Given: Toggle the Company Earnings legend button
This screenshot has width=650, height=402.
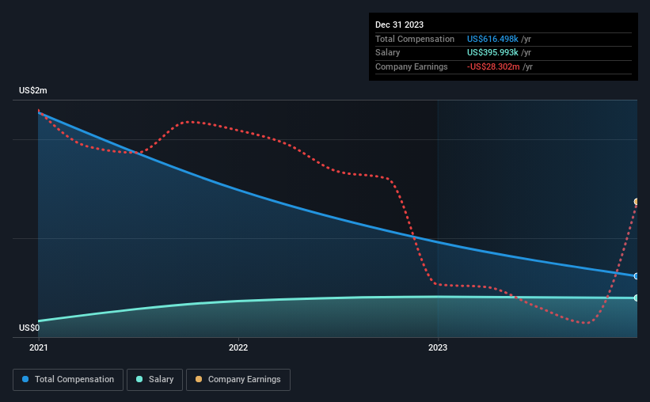Looking at the screenshot, I should (x=238, y=380).
